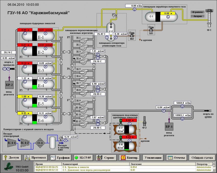Open control valve 402 icon
The width and height of the screenshot is (217, 173).
tap(132, 35)
